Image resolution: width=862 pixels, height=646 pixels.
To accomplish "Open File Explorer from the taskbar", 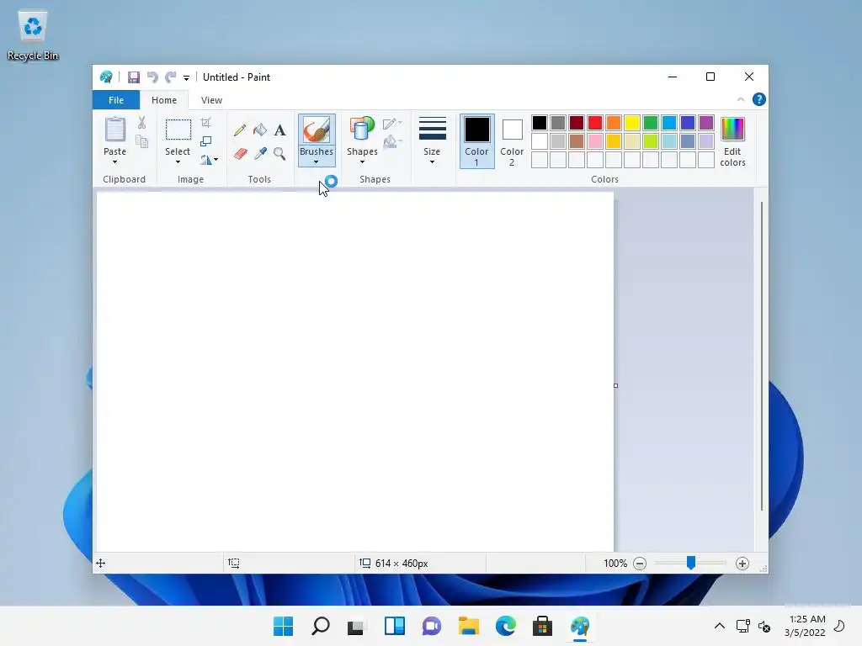I will 468,626.
